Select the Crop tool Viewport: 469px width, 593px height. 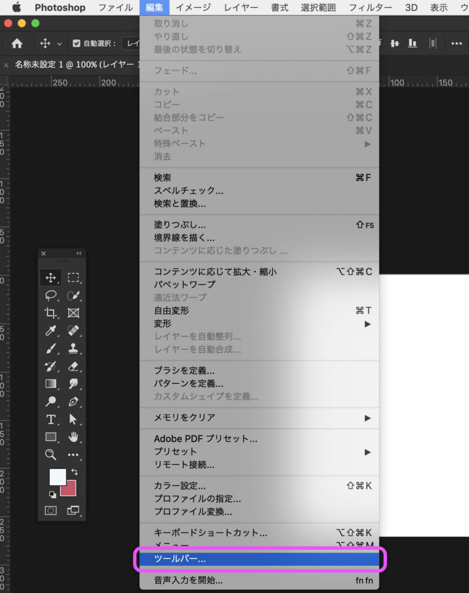[x=51, y=313]
